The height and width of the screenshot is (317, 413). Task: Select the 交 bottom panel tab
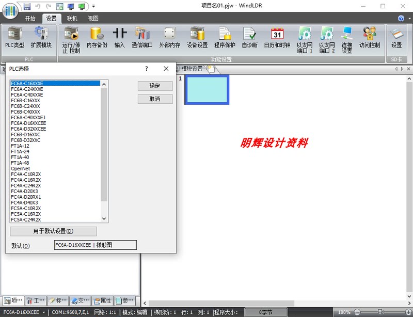click(81, 300)
